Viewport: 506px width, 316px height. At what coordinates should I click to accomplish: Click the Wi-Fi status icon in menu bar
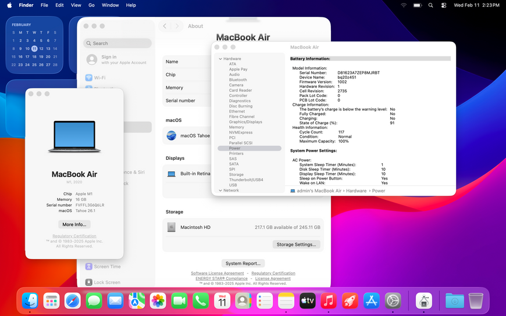pyautogui.click(x=404, y=5)
